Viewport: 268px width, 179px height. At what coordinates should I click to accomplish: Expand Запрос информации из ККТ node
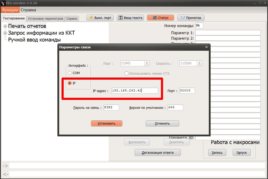click(x=5, y=33)
